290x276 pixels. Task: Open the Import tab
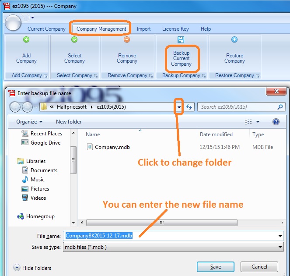[143, 29]
